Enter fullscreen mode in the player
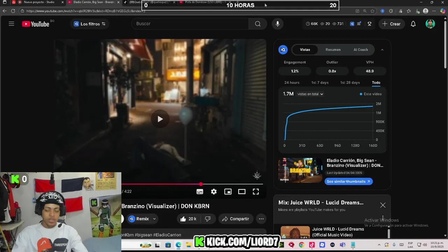Viewport: 448px width, 252px height. tap(256, 191)
